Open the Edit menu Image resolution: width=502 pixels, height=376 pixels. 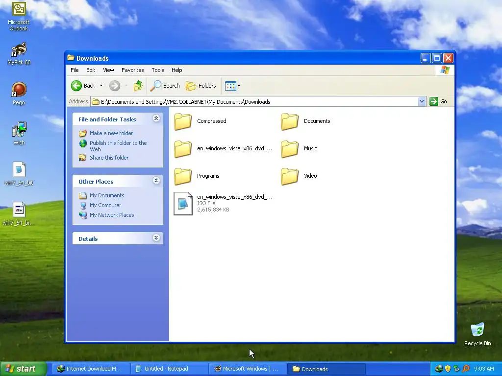91,70
